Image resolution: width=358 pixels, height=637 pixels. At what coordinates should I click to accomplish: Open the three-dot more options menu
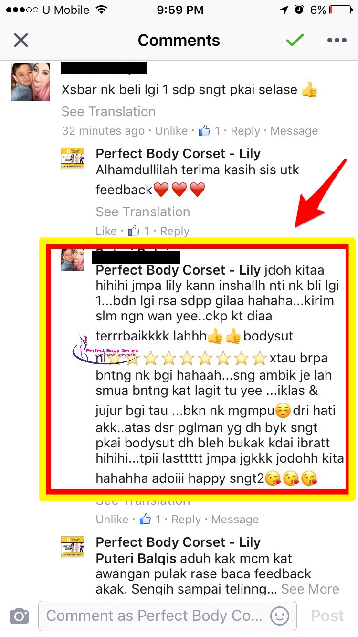coord(337,41)
